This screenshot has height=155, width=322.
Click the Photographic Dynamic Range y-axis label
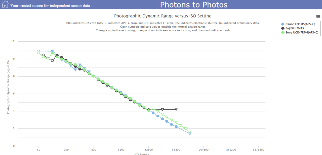8,87
